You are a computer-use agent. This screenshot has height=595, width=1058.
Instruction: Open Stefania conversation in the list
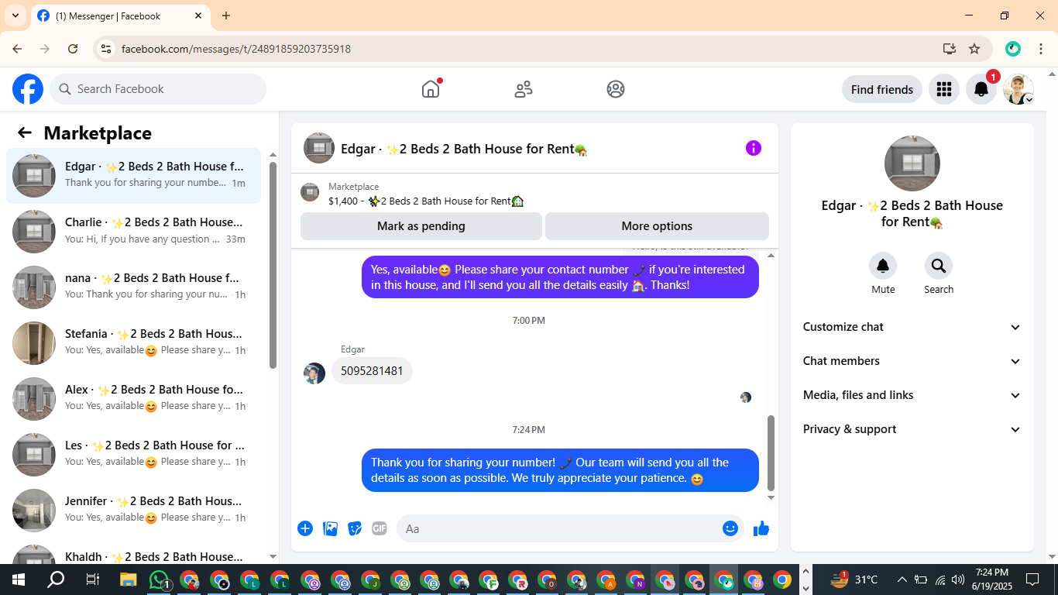[x=134, y=343]
